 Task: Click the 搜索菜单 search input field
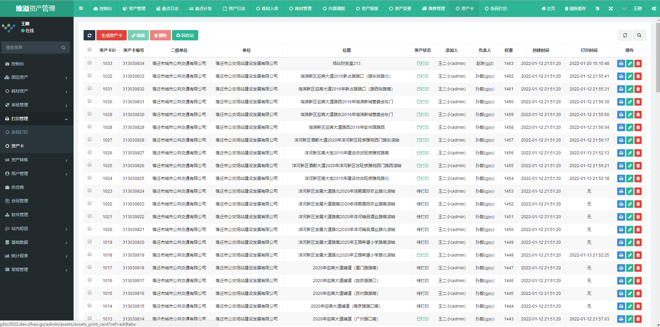coord(33,48)
